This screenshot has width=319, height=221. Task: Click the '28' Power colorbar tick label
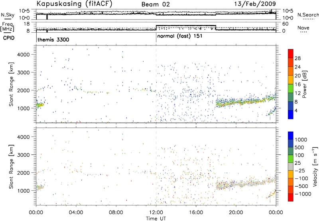click(297, 58)
